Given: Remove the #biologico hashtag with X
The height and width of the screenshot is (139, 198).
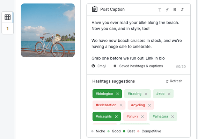Looking at the screenshot, I should tap(117, 94).
